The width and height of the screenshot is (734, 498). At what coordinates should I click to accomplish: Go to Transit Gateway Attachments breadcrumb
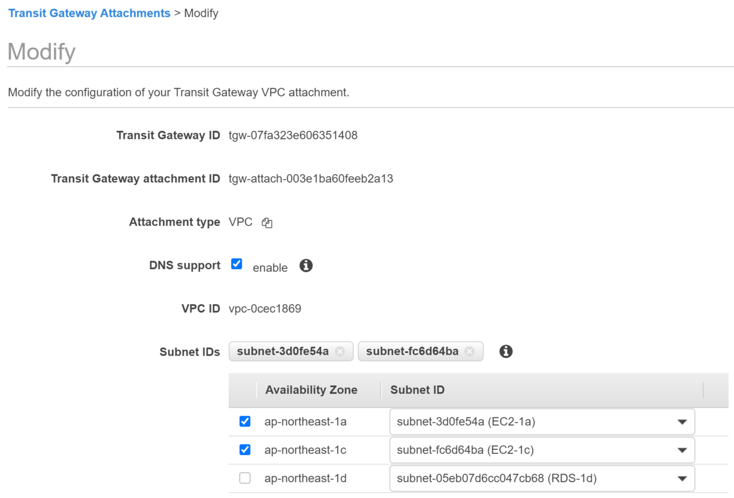[89, 13]
